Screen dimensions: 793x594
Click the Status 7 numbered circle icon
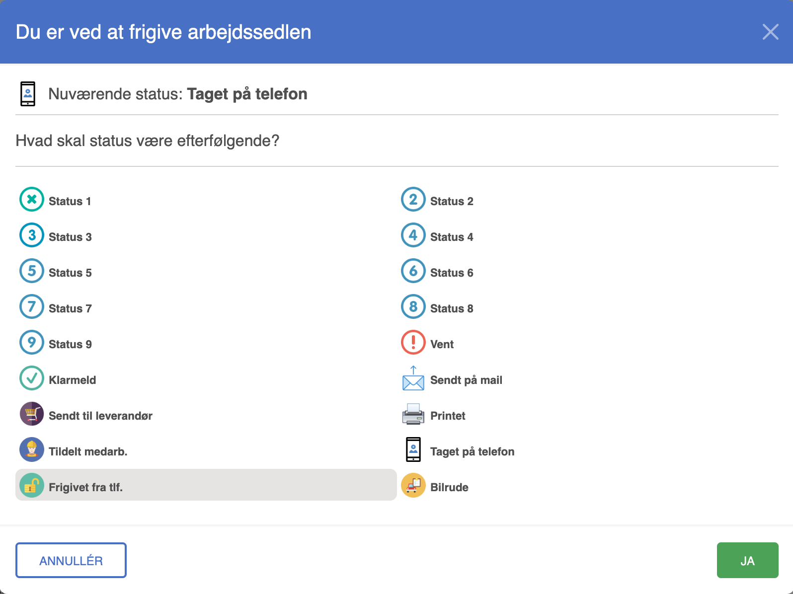point(32,307)
